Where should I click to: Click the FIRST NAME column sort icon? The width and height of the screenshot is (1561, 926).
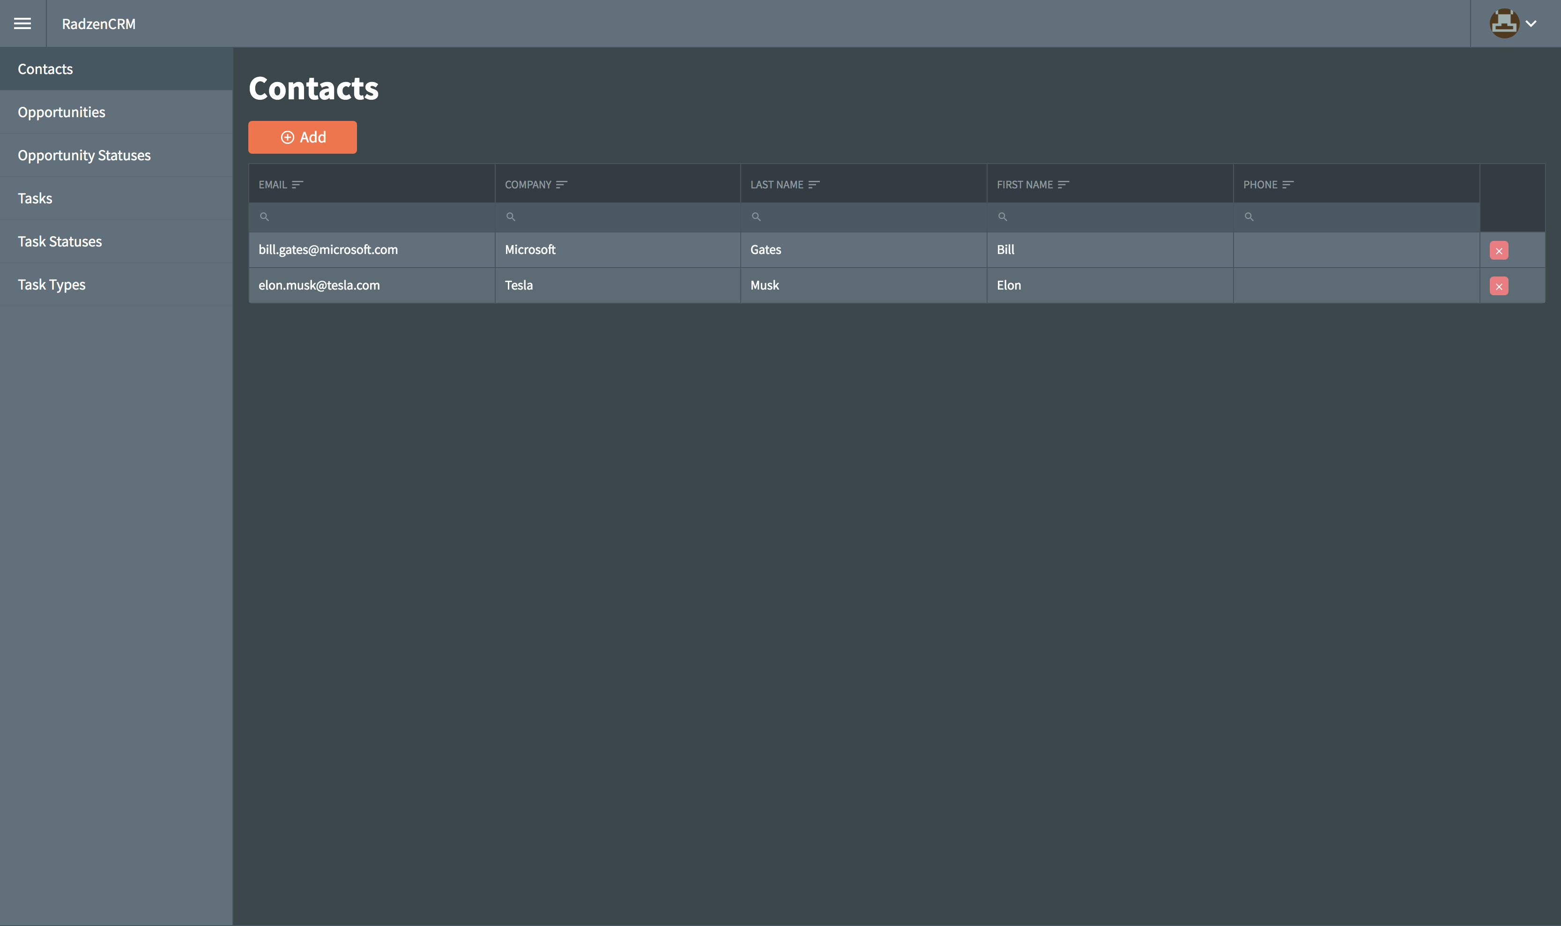click(x=1063, y=185)
